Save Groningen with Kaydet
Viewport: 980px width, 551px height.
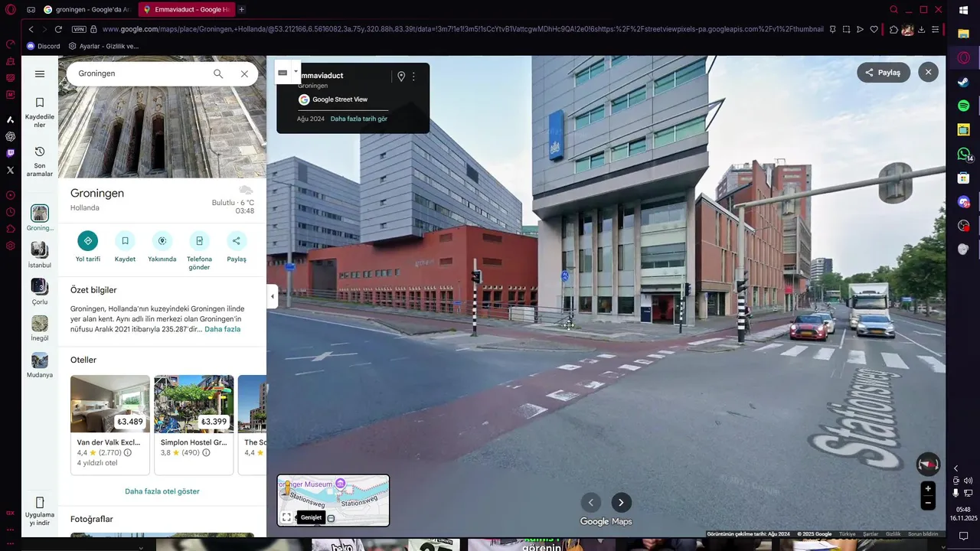click(125, 246)
